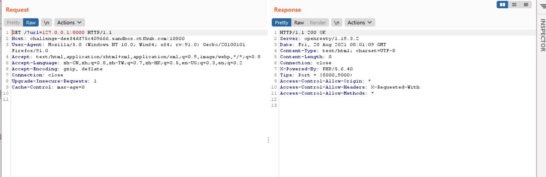Click the Cache-Control: max-age=0 line
Image resolution: width=546 pixels, height=177 pixels.
[x=48, y=87]
